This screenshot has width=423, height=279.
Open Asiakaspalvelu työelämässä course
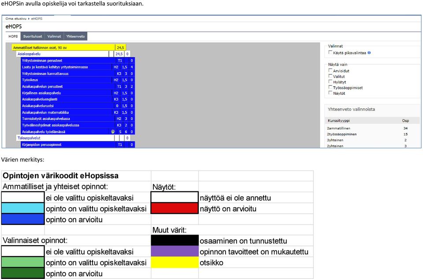[78, 132]
